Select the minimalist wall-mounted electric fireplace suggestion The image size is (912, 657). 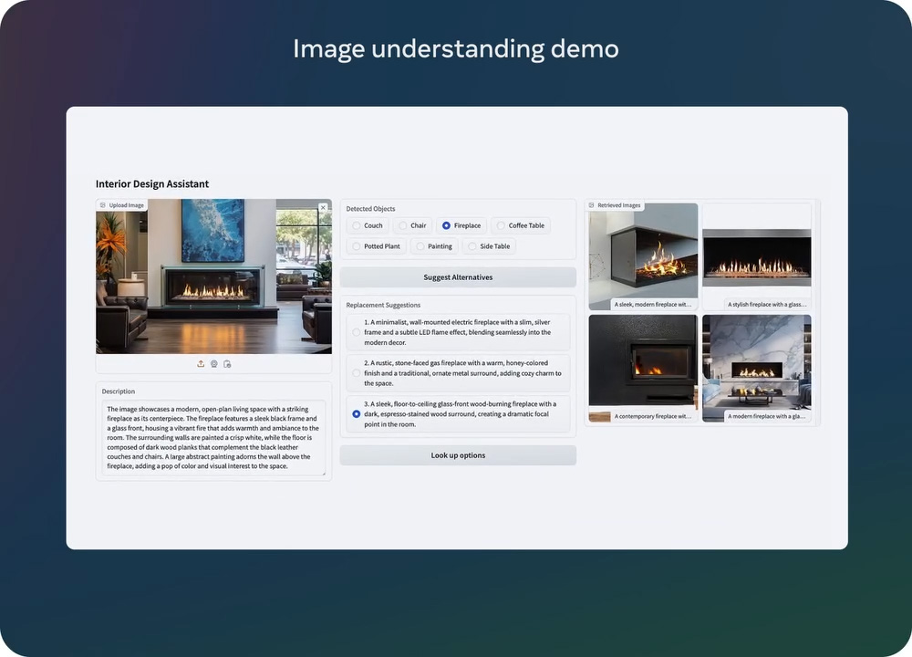point(357,332)
